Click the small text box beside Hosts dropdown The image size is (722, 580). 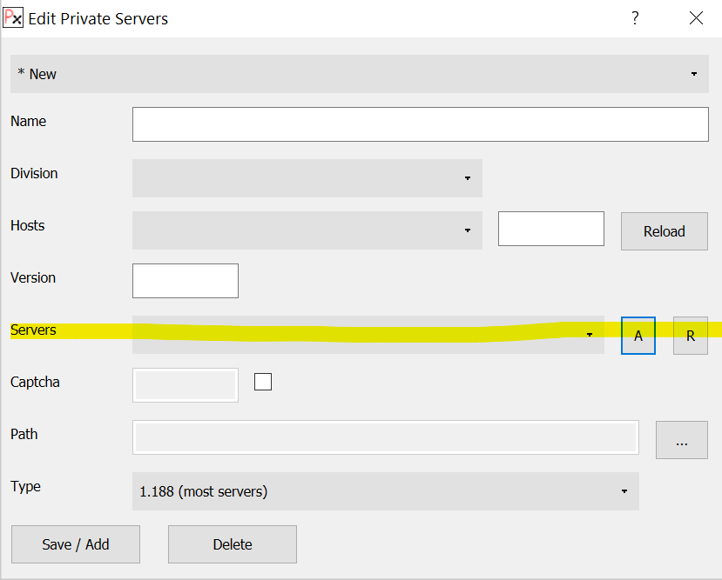pyautogui.click(x=550, y=229)
